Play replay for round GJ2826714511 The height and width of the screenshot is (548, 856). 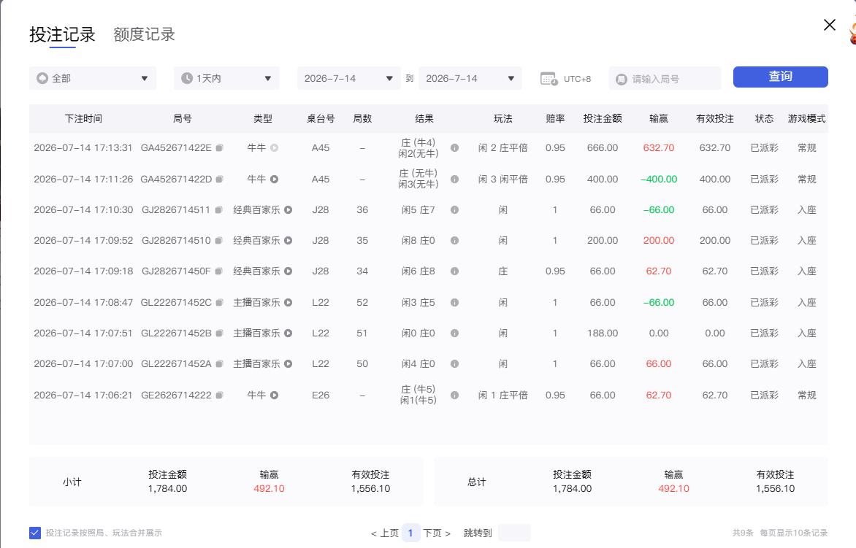tap(288, 210)
